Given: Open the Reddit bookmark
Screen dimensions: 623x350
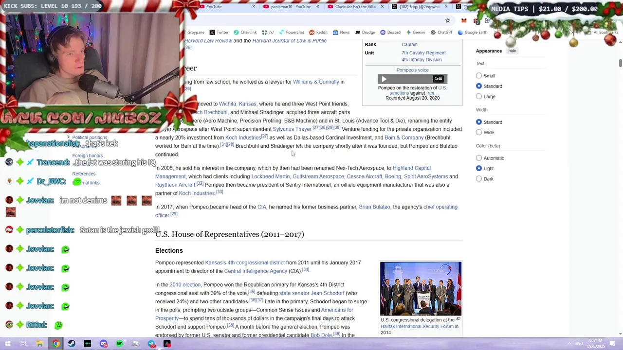Looking at the screenshot, I should [x=318, y=33].
